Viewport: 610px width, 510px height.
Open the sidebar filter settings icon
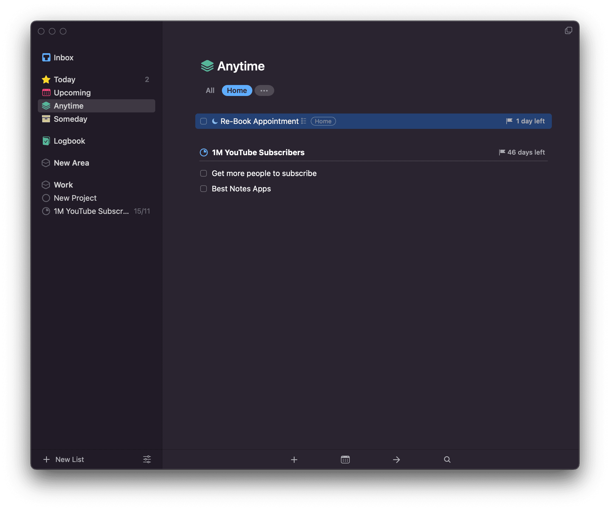[x=147, y=459]
